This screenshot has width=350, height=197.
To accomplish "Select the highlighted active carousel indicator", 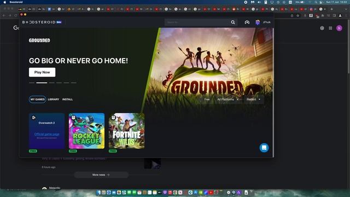I will (x=42, y=83).
